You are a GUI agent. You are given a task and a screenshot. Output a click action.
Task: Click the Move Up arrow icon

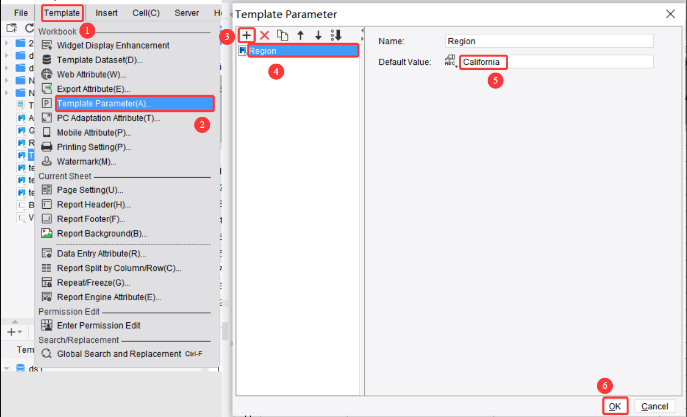(x=301, y=35)
